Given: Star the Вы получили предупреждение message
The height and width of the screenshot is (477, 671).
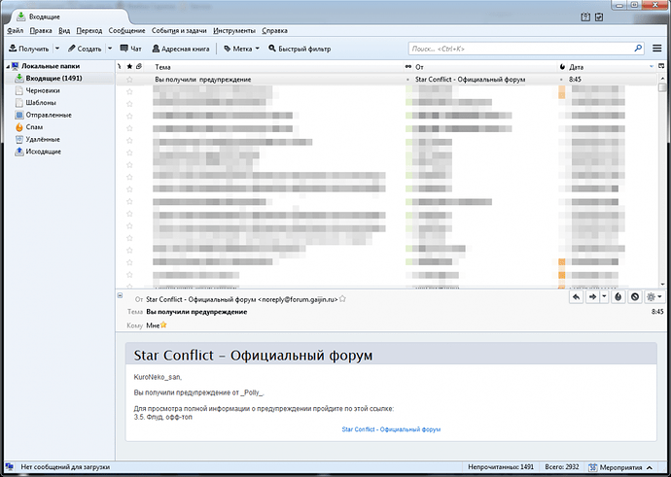Looking at the screenshot, I should coord(129,80).
